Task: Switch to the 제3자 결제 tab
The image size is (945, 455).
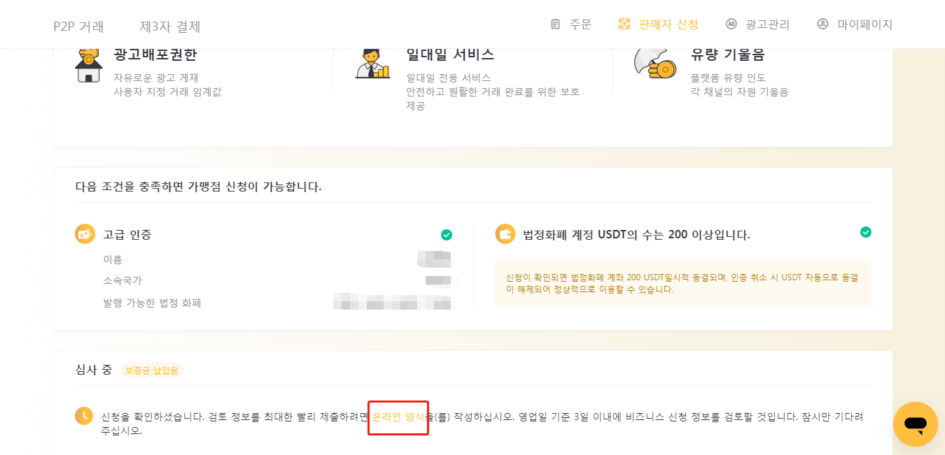Action: (x=170, y=27)
